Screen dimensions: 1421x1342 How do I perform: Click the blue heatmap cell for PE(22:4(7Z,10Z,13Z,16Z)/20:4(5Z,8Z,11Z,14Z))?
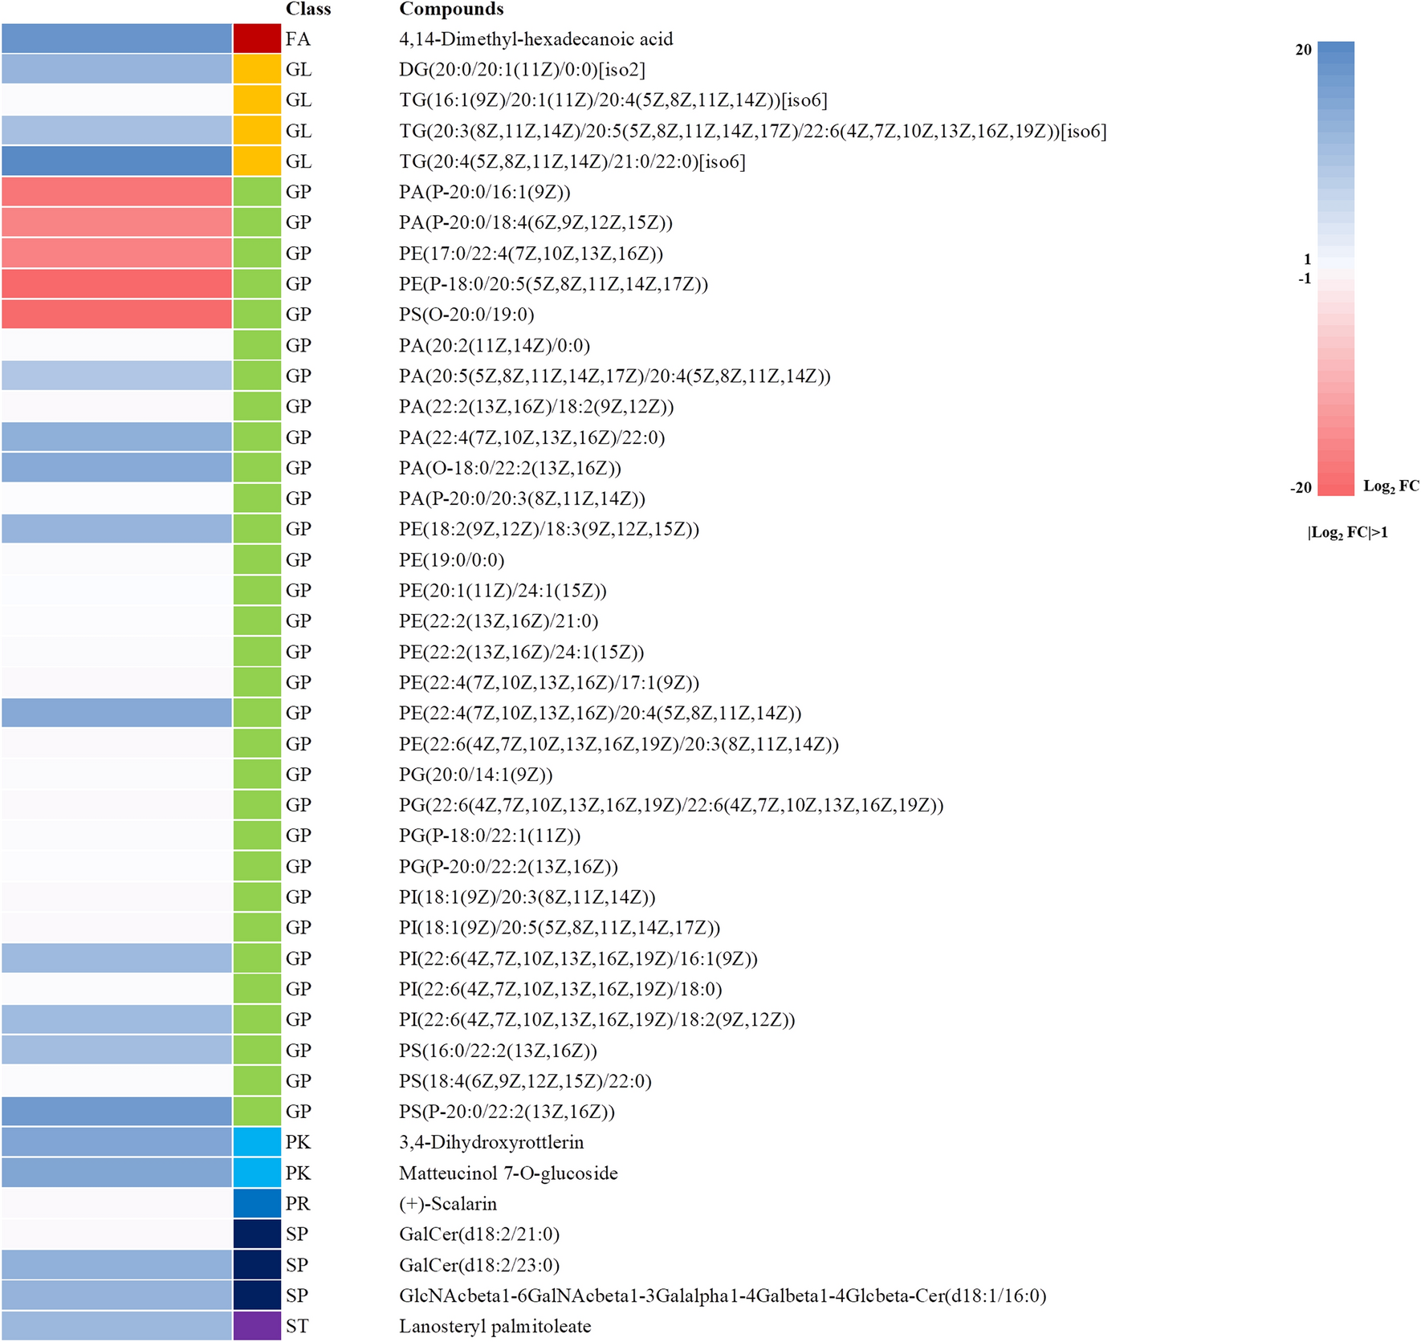[116, 713]
